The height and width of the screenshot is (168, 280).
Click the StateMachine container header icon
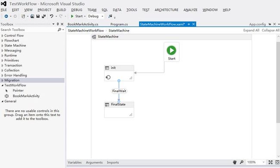point(94,37)
